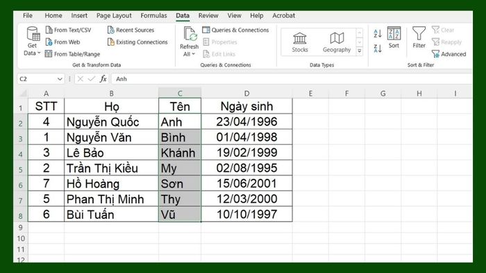Select the cell containing Trần Thị Kiều

point(111,168)
